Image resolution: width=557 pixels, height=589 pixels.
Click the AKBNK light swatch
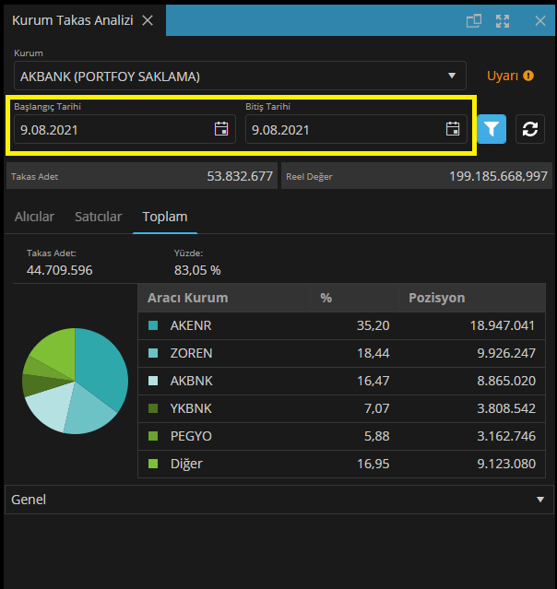point(153,381)
